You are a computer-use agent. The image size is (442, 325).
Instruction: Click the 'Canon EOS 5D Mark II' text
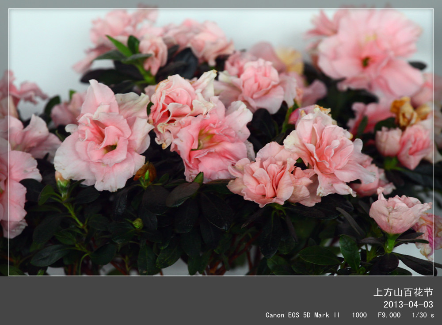tap(302, 315)
